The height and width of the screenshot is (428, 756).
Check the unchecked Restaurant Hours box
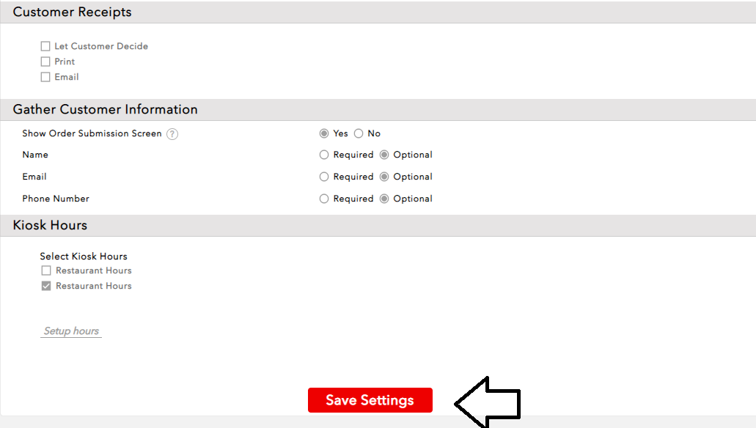point(46,270)
